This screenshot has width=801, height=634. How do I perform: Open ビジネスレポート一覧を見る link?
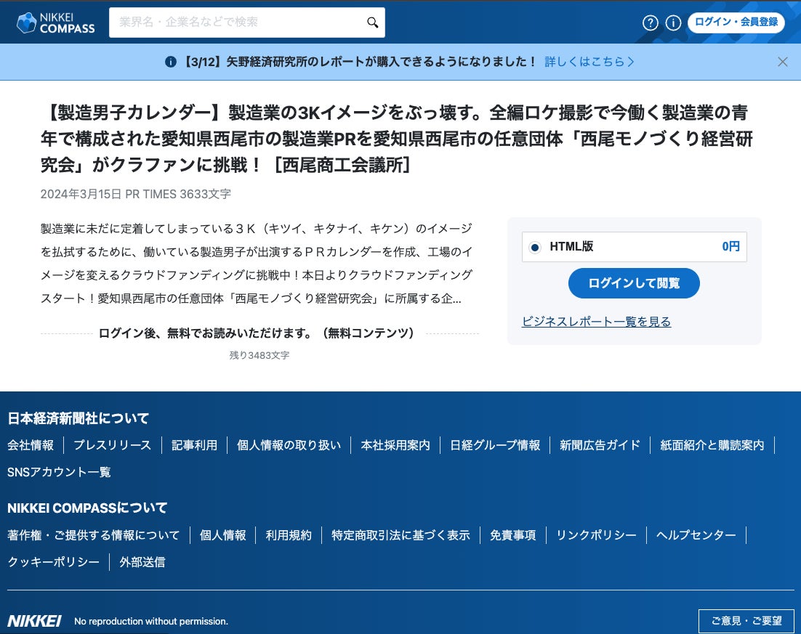coord(596,322)
